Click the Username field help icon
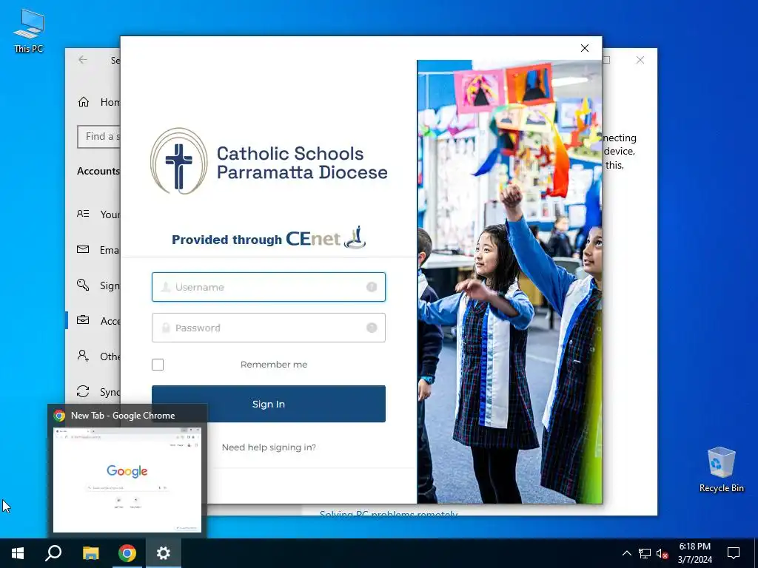This screenshot has height=568, width=758. 372,287
